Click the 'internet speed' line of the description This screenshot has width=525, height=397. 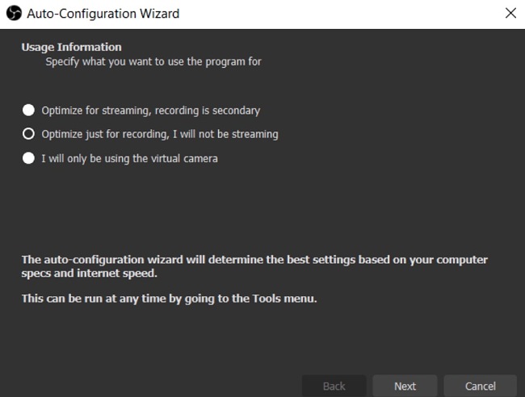(89, 274)
